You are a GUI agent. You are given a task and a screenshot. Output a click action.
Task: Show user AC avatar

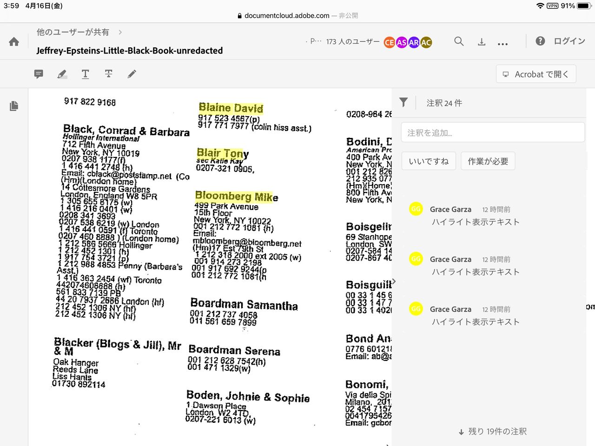pyautogui.click(x=426, y=42)
